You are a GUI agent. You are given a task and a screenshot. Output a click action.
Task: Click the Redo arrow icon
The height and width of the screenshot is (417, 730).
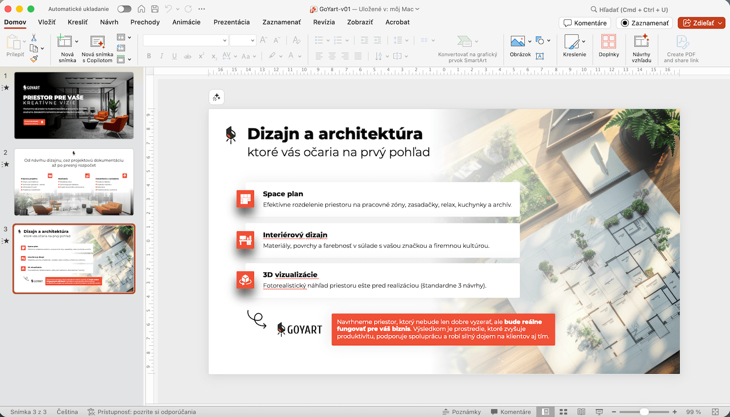188,9
